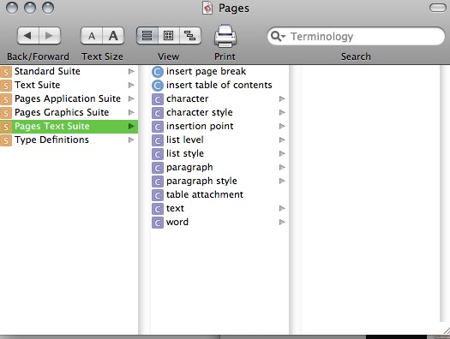The height and width of the screenshot is (339, 450).
Task: Select the table attachment class
Action: point(219,195)
